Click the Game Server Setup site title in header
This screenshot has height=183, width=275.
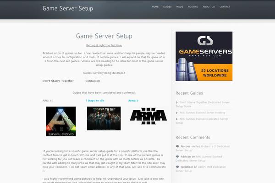pyautogui.click(x=68, y=8)
